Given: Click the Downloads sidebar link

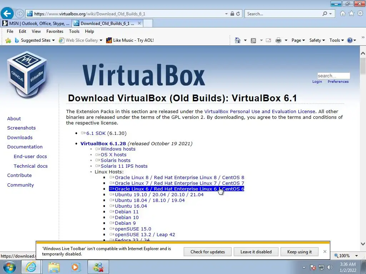Looking at the screenshot, I should coord(20,137).
